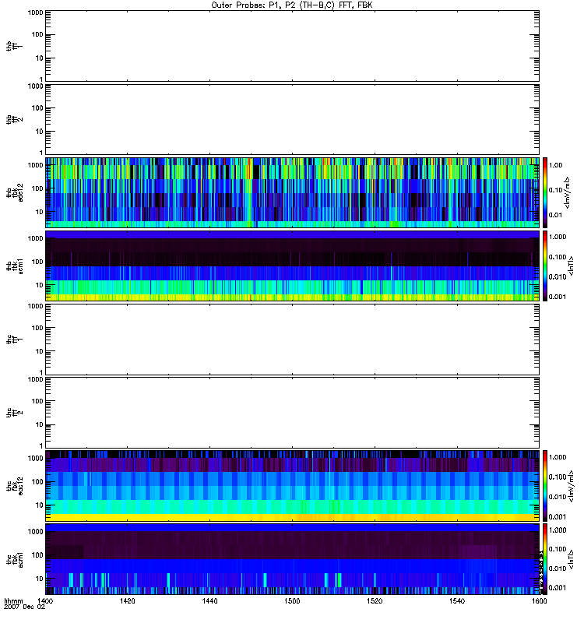Click the 1440 time axis tick label
Viewport: 584px width, 623px height.
[209, 602]
